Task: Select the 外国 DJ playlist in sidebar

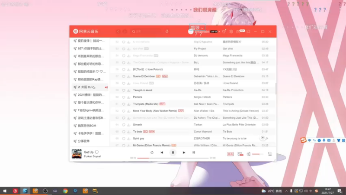Action: pyautogui.click(x=90, y=87)
